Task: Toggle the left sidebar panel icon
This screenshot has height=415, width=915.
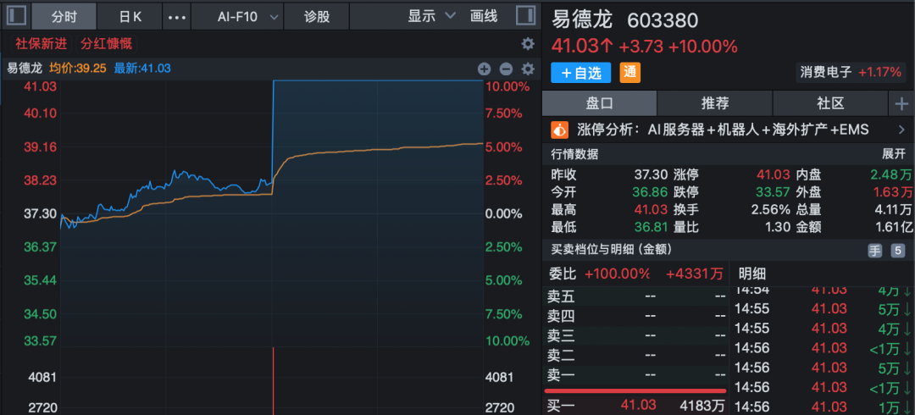Action: pos(16,16)
